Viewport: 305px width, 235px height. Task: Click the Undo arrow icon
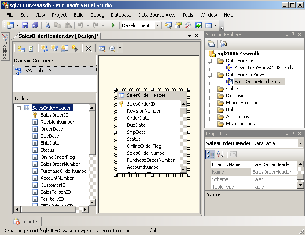click(x=81, y=25)
